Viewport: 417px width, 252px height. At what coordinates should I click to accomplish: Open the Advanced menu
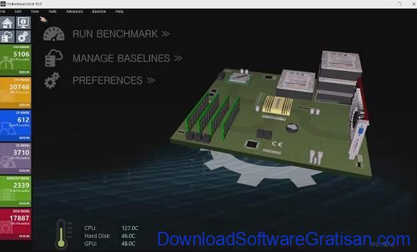pyautogui.click(x=74, y=11)
